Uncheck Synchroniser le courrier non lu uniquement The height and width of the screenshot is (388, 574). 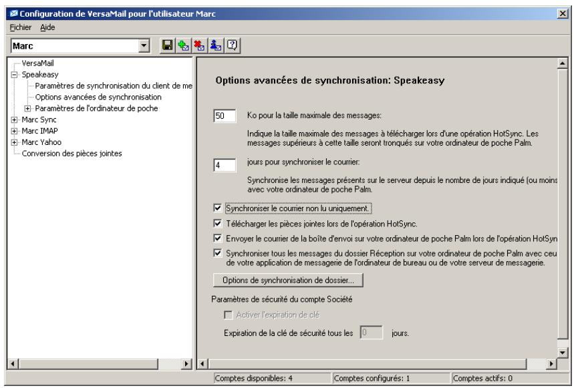point(217,208)
